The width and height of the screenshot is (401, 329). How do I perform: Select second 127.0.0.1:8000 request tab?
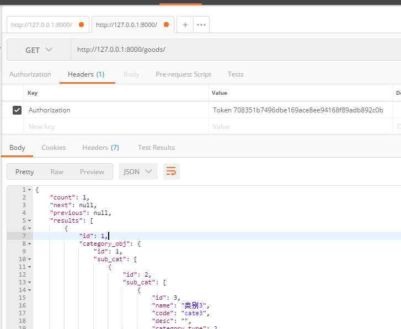click(x=133, y=25)
